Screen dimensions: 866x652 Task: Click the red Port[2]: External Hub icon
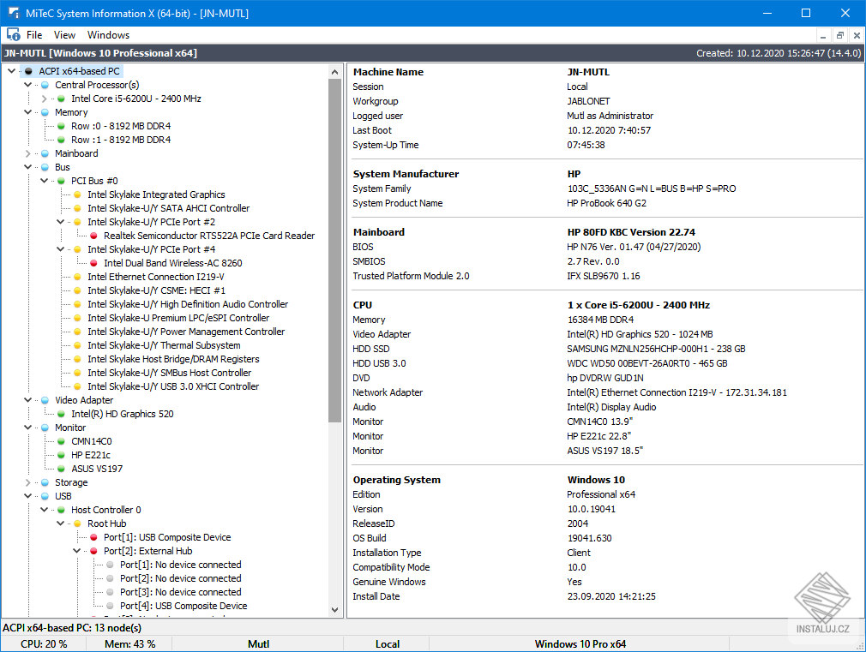94,551
